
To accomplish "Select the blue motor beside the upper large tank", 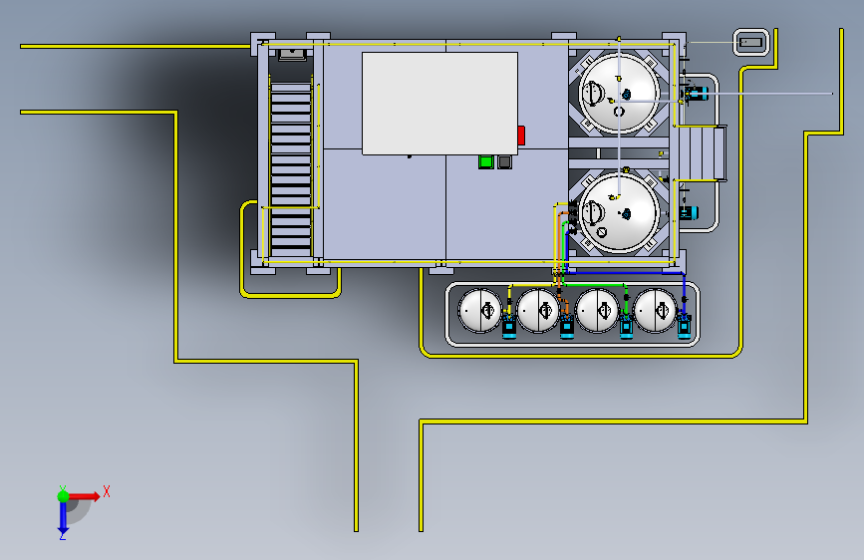I will point(696,93).
